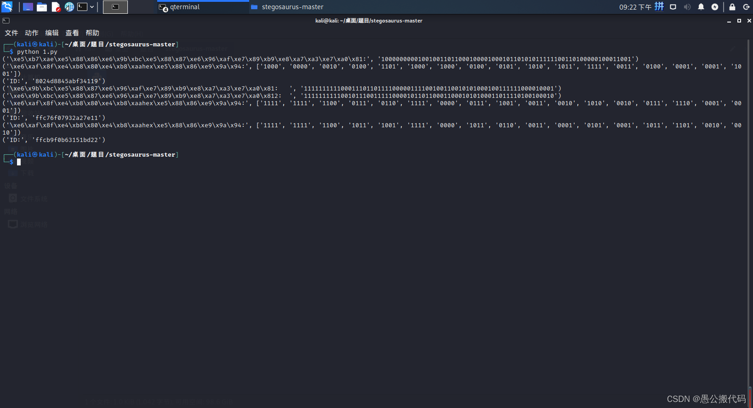Click the log out icon
Screen dimensions: 753x408
(x=747, y=7)
